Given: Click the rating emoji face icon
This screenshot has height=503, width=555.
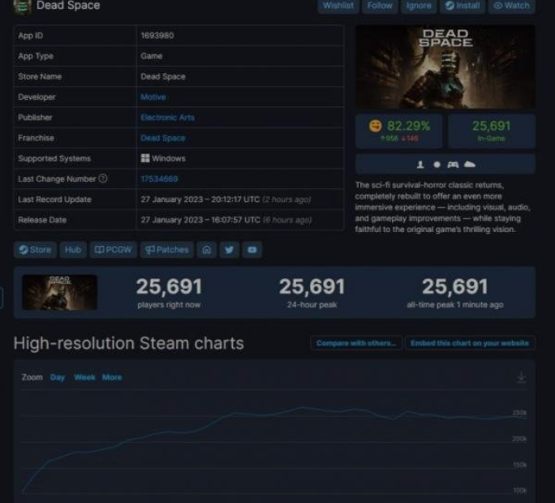Looking at the screenshot, I should 375,126.
